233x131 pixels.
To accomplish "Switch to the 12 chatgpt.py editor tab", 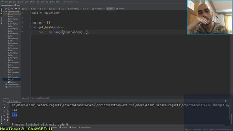I will point(74,9).
